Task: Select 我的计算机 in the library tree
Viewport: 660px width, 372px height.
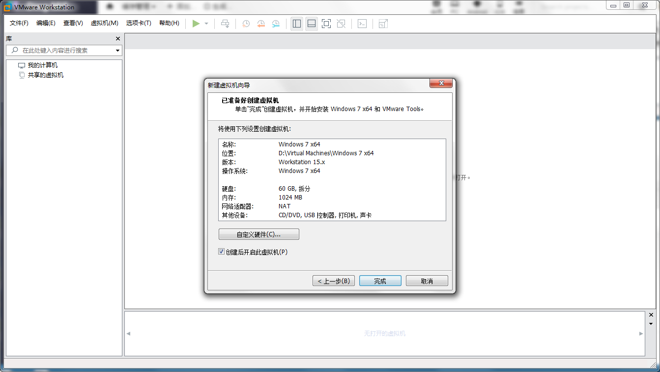Action: (x=43, y=65)
